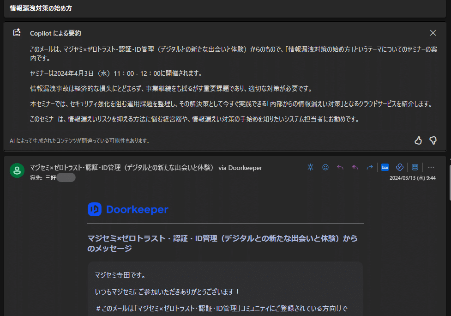
Task: Click the date 2024/03/13 (水) 9:44
Action: coord(413,178)
